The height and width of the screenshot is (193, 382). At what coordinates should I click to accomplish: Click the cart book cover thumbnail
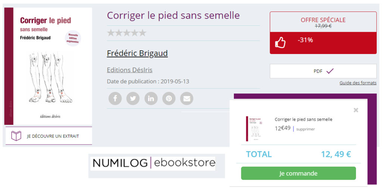[x=255, y=129]
